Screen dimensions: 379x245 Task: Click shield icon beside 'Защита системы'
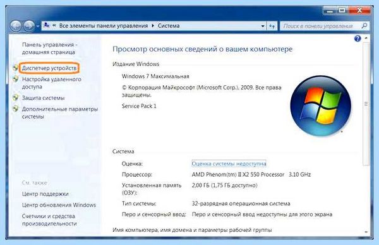(x=16, y=98)
